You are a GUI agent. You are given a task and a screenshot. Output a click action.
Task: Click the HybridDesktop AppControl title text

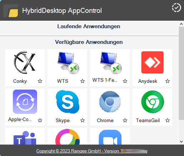coord(62,11)
